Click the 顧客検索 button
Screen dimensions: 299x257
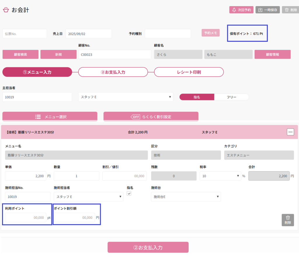(x=20, y=54)
